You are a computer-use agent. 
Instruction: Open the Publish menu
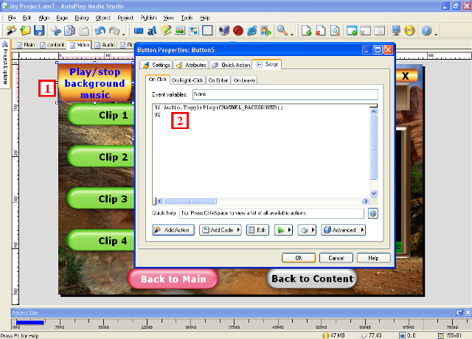pyautogui.click(x=148, y=17)
